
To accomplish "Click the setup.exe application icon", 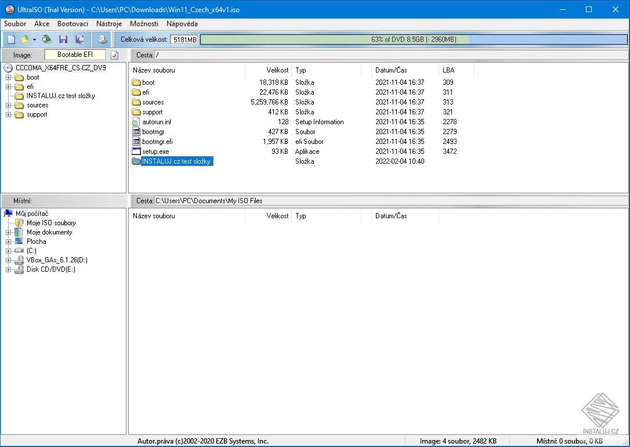I will (136, 151).
